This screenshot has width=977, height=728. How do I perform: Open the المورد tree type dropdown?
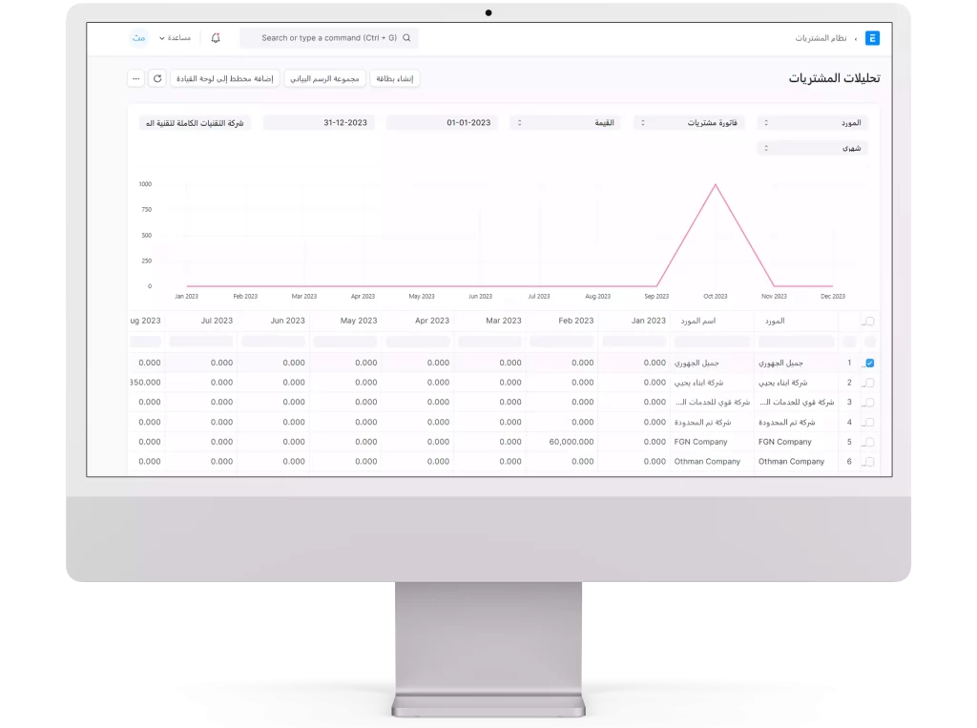click(813, 123)
